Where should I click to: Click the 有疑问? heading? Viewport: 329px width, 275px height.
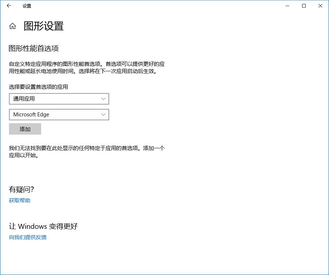tap(21, 189)
